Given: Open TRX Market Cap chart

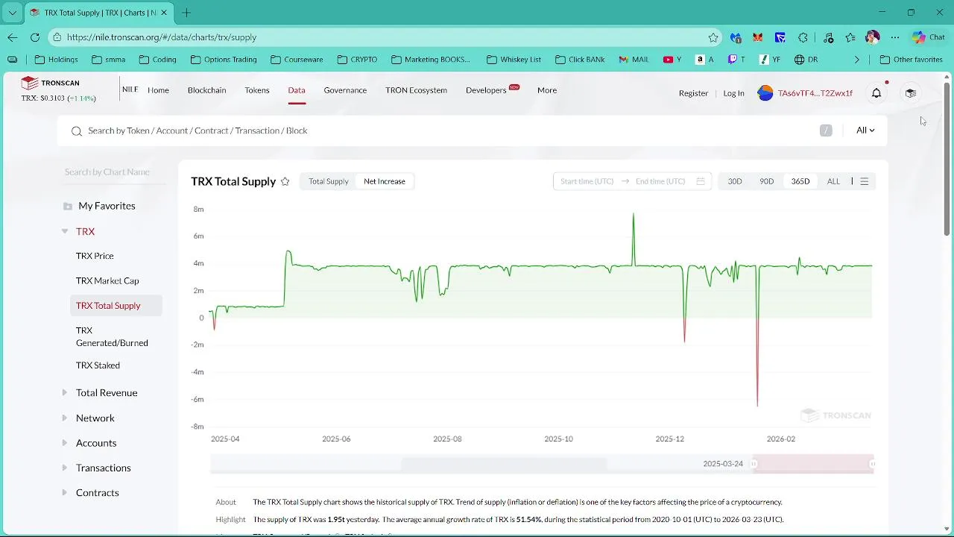Looking at the screenshot, I should tap(107, 280).
